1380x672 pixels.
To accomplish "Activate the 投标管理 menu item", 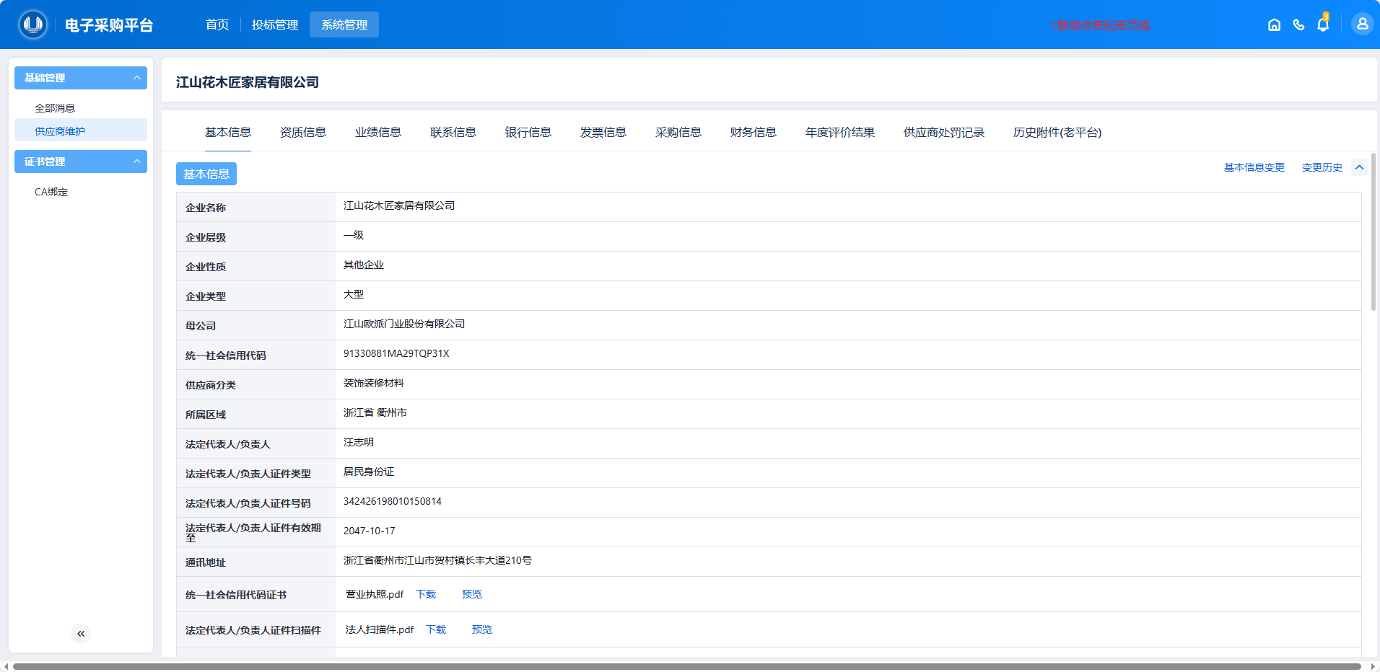I will click(x=274, y=24).
